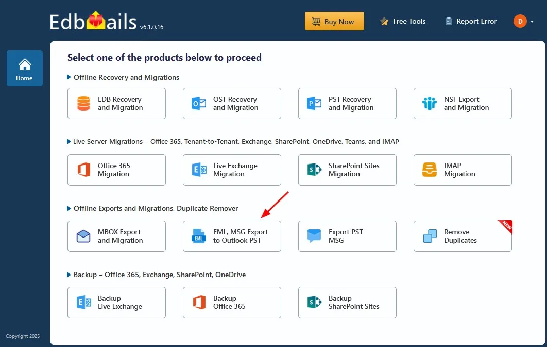Viewport: 547px width, 347px height.
Task: Go to the Home sidebar tab
Action: pos(24,68)
